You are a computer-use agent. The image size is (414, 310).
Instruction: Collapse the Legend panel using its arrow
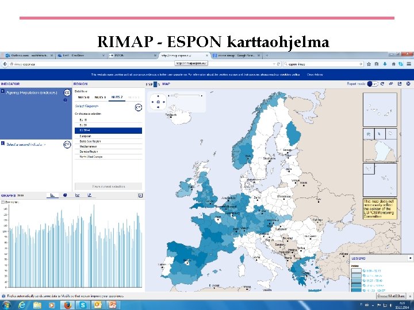tap(410, 258)
